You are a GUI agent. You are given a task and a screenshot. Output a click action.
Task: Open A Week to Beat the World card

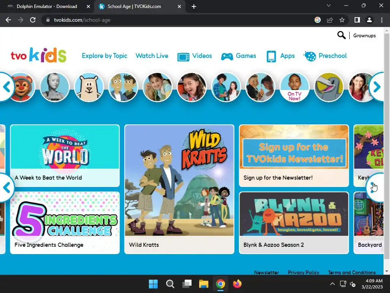pyautogui.click(x=65, y=156)
